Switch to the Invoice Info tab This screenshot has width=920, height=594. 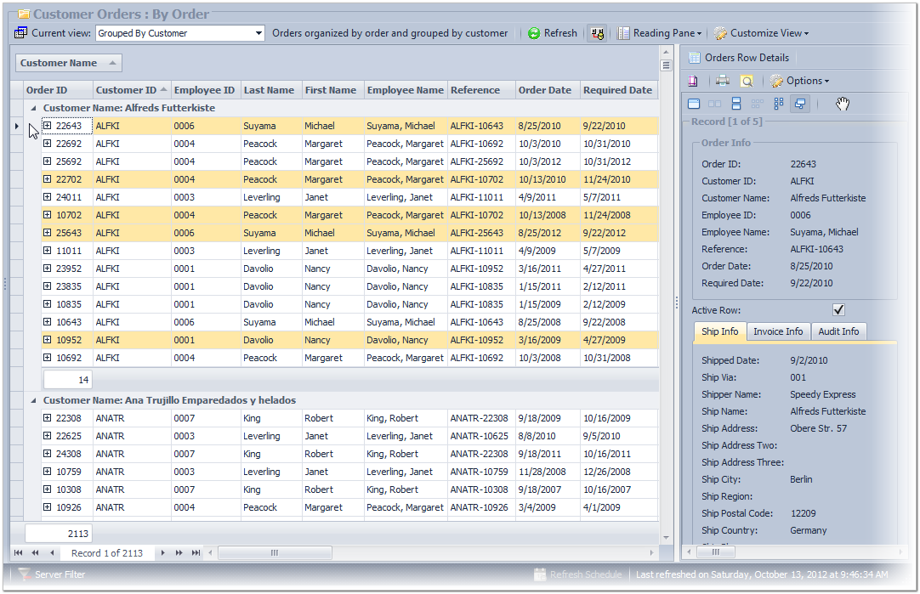pyautogui.click(x=777, y=332)
